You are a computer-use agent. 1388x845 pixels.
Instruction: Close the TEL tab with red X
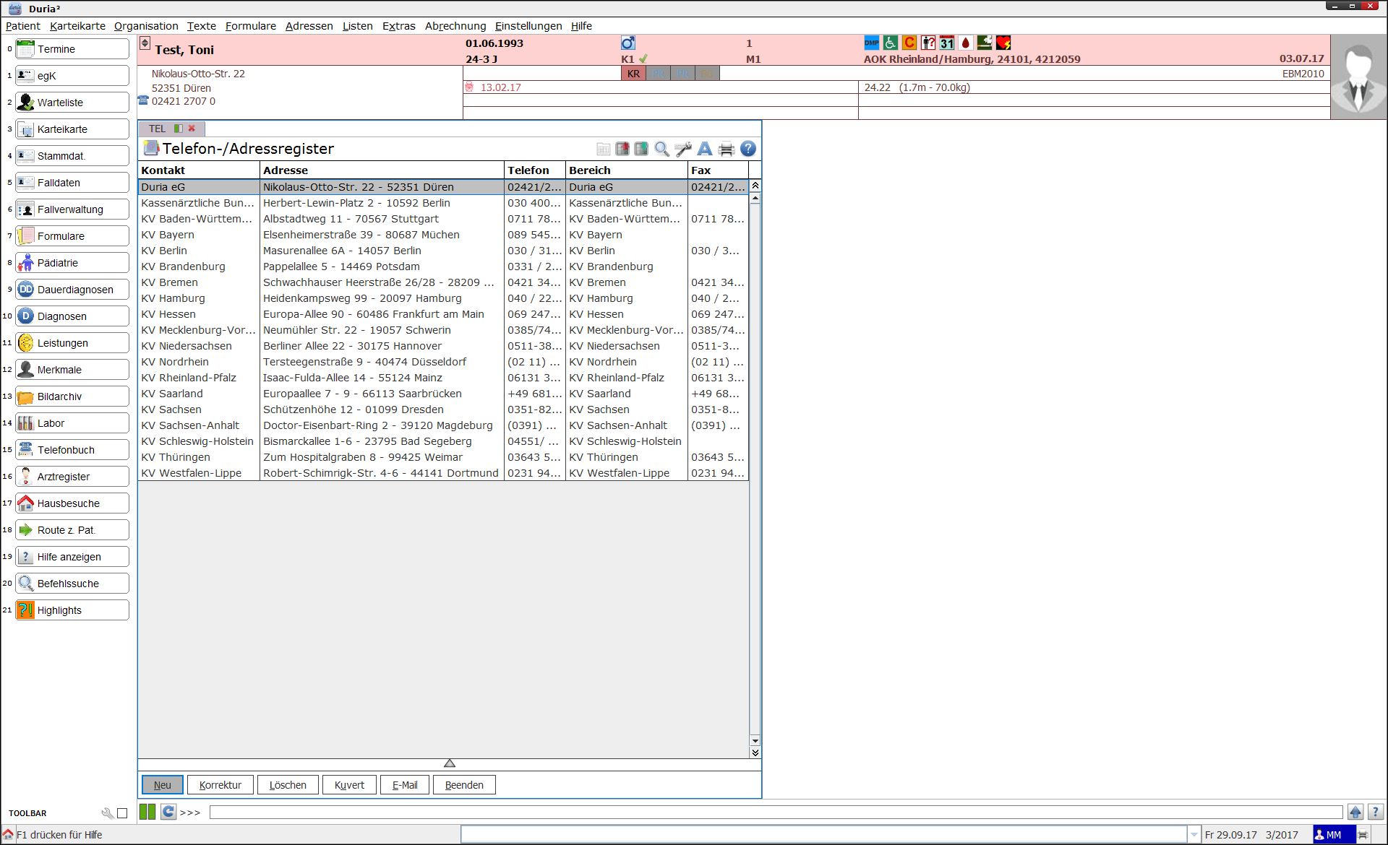(192, 129)
